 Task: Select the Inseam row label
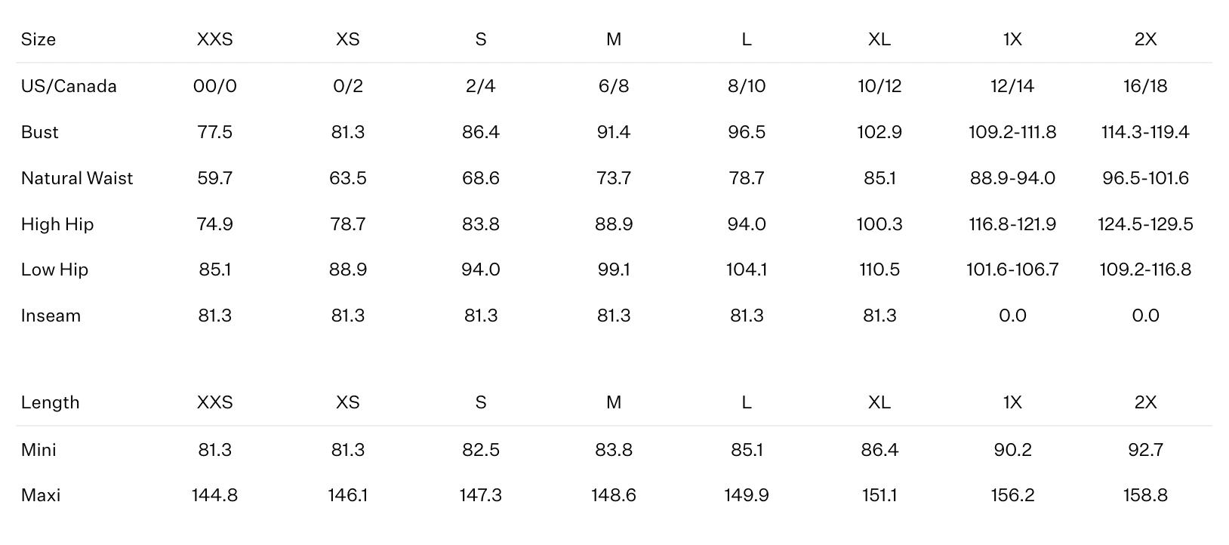click(51, 316)
